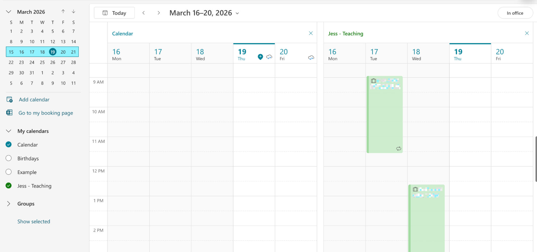
Task: Click the Today button
Action: click(114, 13)
